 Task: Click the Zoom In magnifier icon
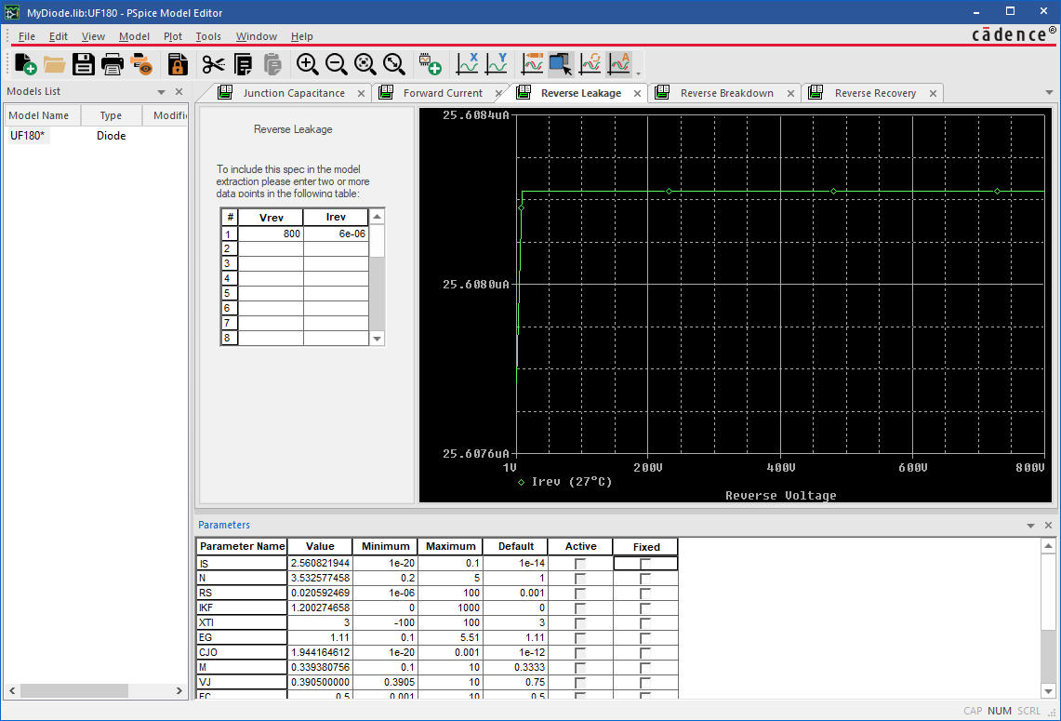tap(307, 64)
